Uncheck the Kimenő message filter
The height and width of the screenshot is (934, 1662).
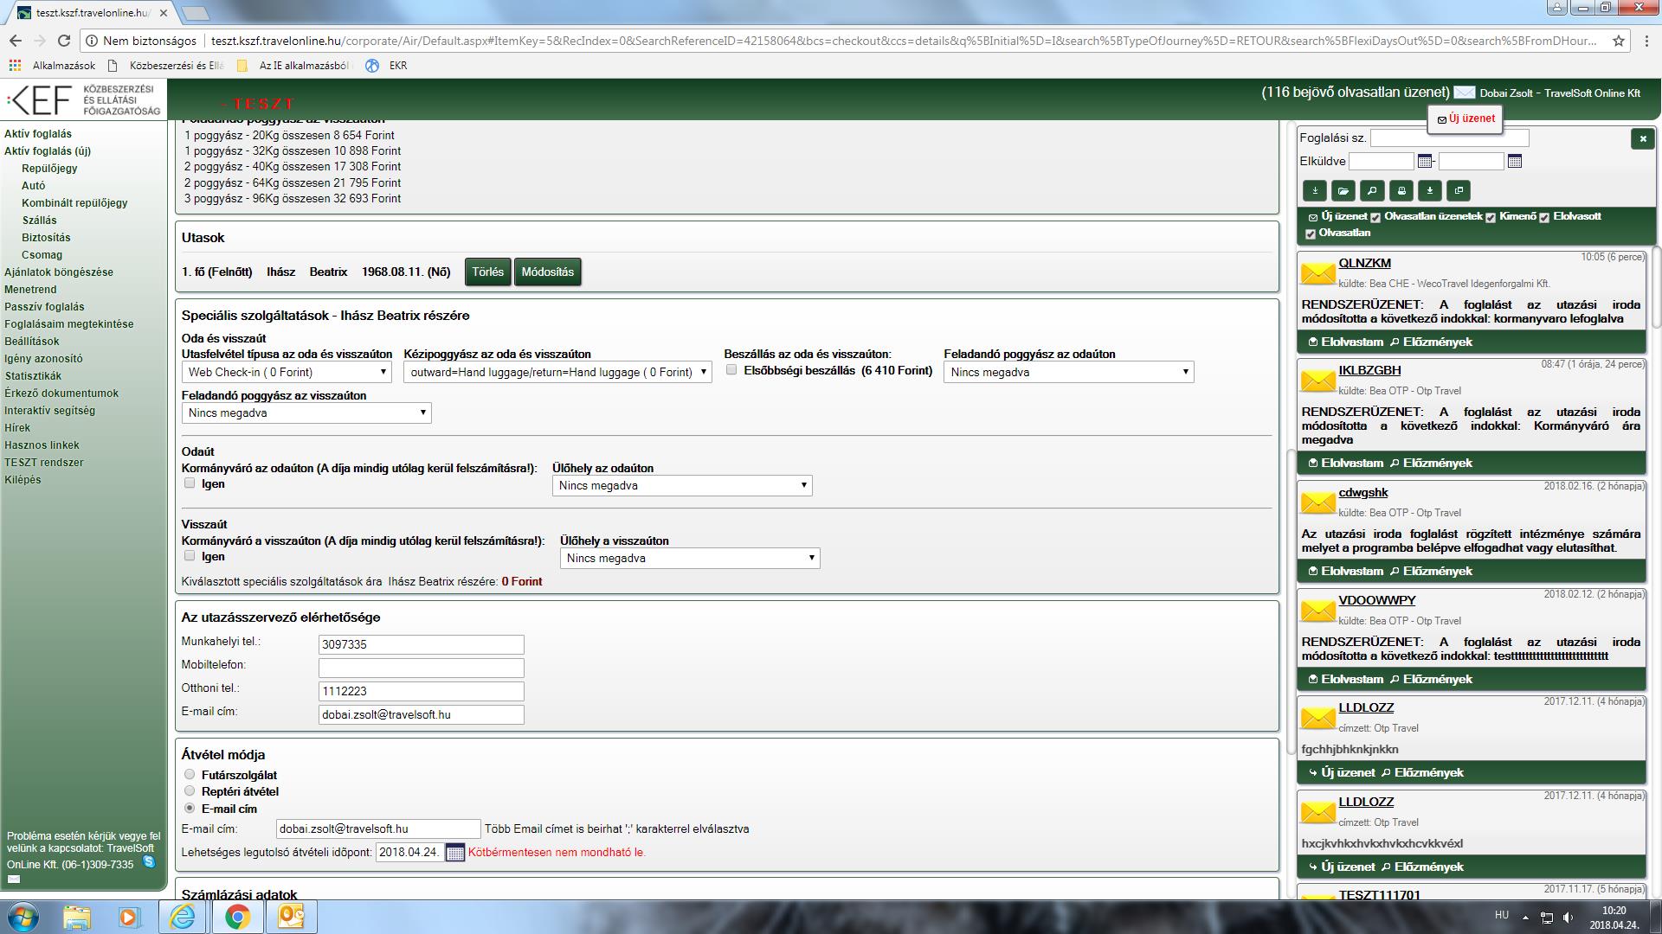coord(1491,217)
